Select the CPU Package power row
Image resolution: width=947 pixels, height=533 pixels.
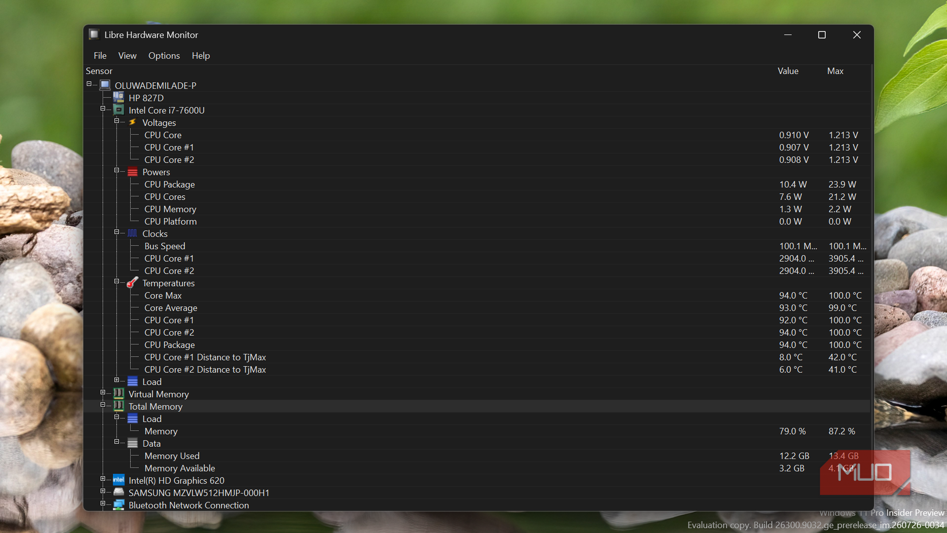point(478,184)
